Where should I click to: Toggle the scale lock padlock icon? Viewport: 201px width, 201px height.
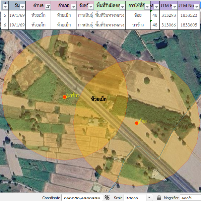(159, 198)
